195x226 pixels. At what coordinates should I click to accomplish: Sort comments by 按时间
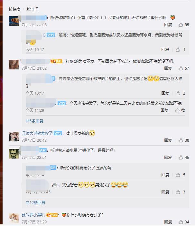coord(32,9)
